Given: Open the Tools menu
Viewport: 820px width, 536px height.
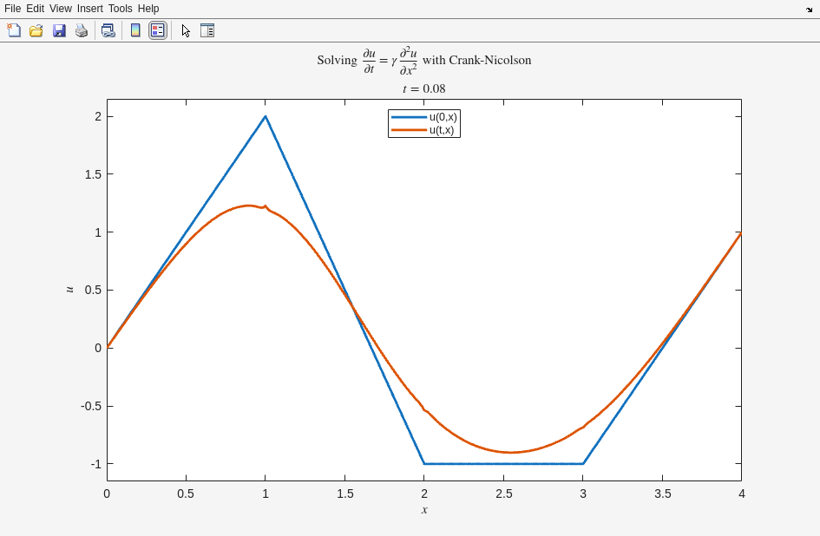Looking at the screenshot, I should pyautogui.click(x=120, y=9).
